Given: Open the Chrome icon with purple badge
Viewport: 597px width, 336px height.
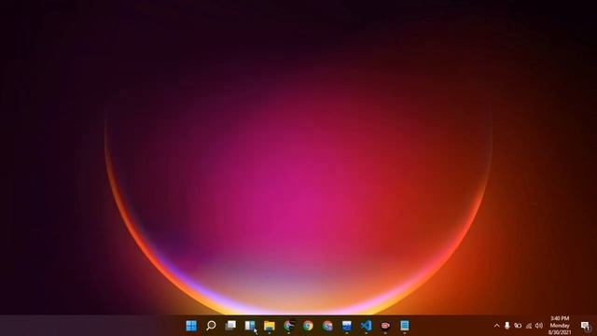Looking at the screenshot, I should (327, 326).
